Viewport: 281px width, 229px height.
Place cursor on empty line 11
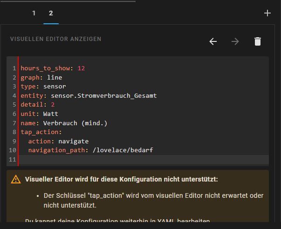click(x=140, y=160)
